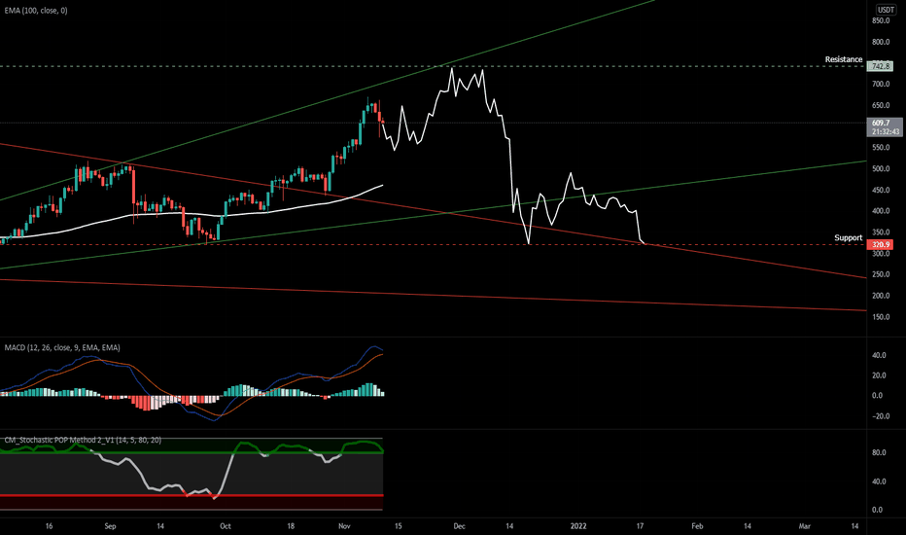Click the 200.0 price axis value
The width and height of the screenshot is (906, 535).
pyautogui.click(x=881, y=296)
